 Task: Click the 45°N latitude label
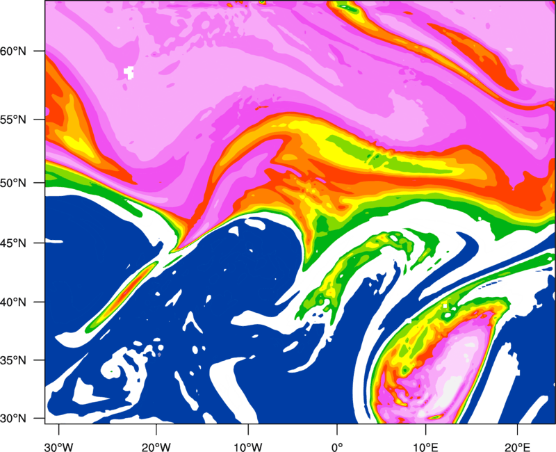point(13,243)
